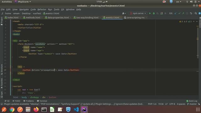Click the vueTest breadcrumb in navigation bar

coord(37,13)
